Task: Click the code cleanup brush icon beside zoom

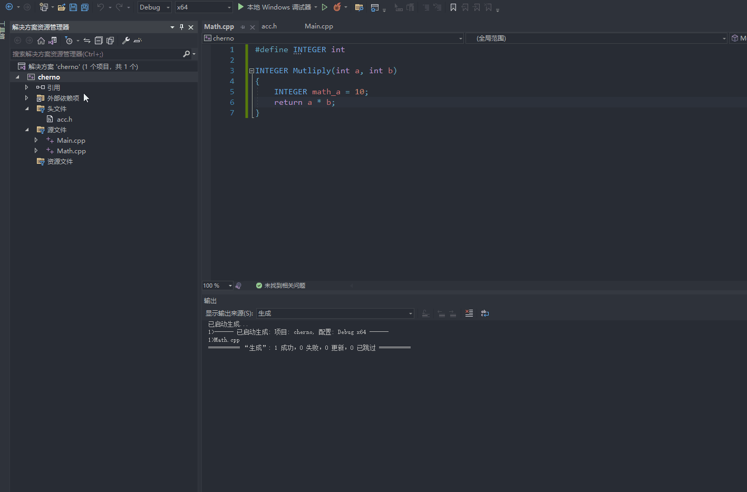Action: click(x=238, y=286)
